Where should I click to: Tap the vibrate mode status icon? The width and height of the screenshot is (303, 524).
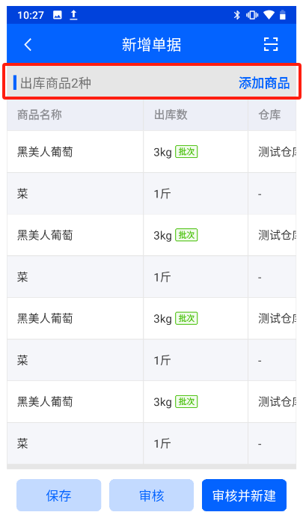pos(252,15)
